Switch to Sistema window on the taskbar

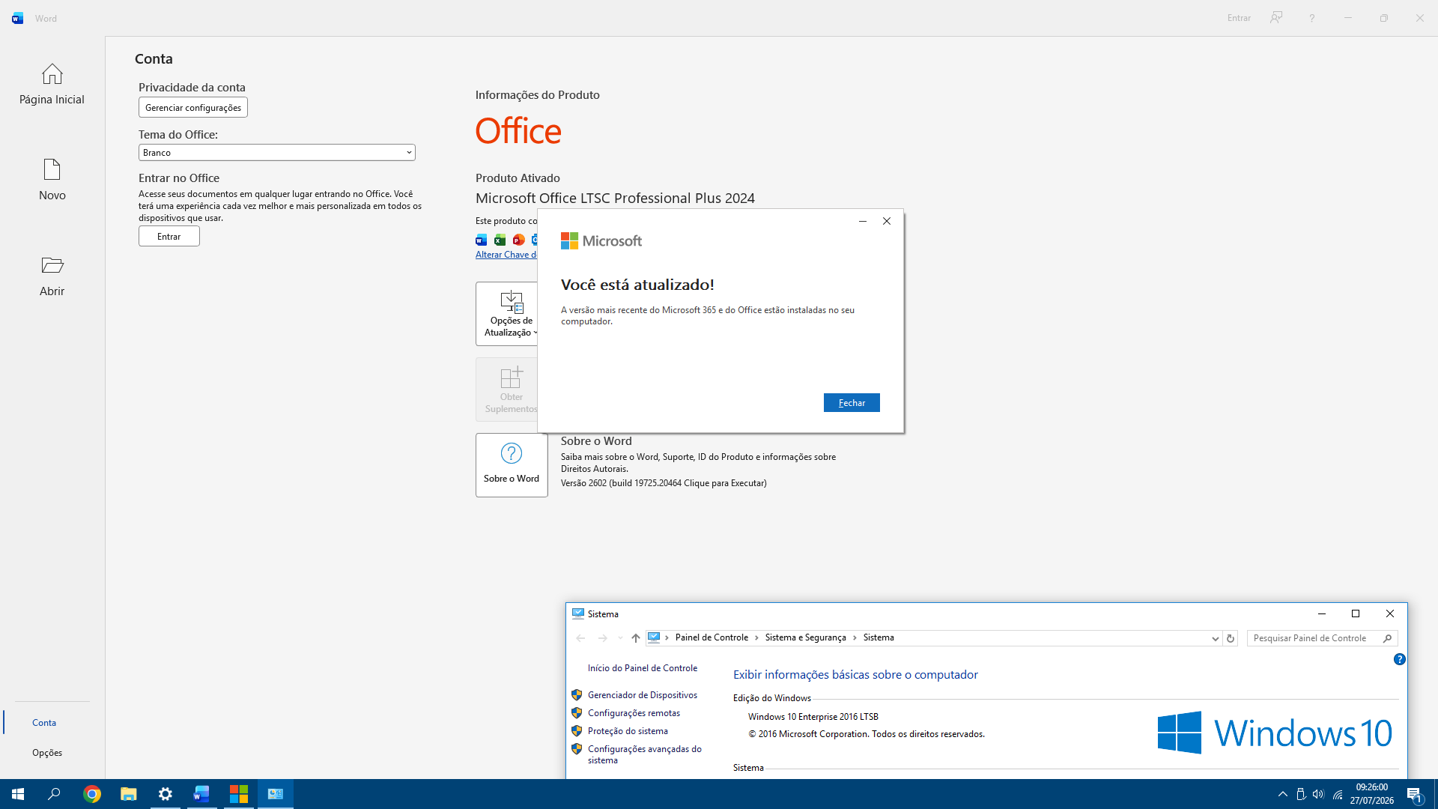pos(276,794)
